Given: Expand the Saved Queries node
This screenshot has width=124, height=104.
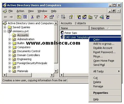Looking at the screenshot, I should point(5,27).
